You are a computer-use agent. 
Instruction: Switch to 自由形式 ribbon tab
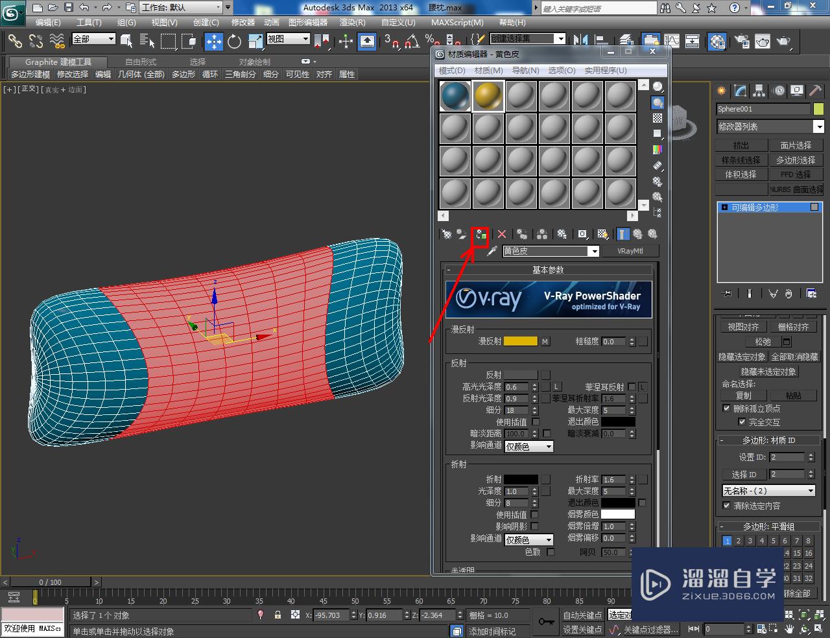[x=141, y=62]
